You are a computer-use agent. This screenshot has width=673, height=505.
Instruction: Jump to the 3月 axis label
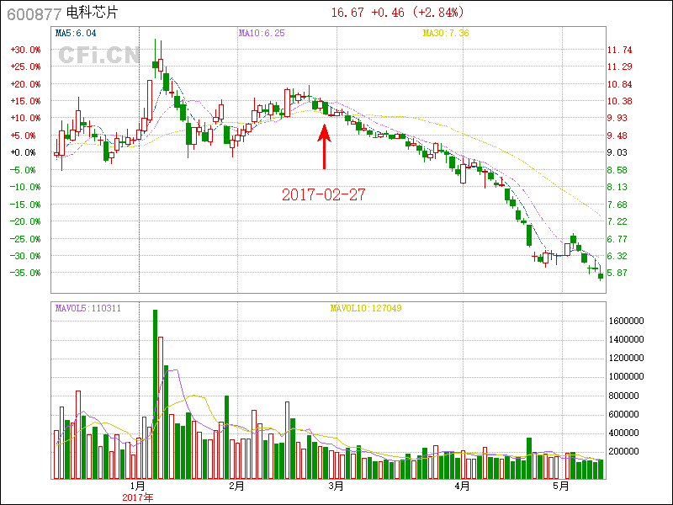[336, 486]
